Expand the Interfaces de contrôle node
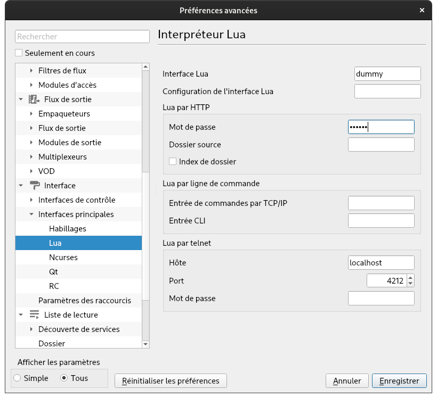Screen dimensions: 437x398 pyautogui.click(x=31, y=200)
